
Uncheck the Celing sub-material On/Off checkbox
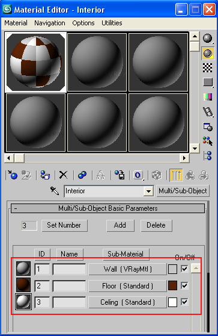(184, 302)
